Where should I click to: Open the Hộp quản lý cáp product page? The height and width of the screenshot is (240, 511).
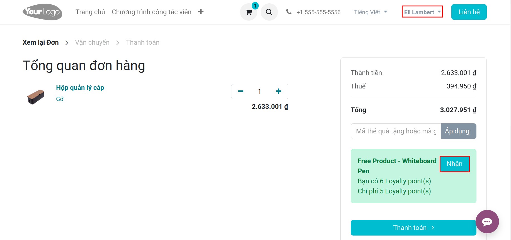(x=80, y=87)
